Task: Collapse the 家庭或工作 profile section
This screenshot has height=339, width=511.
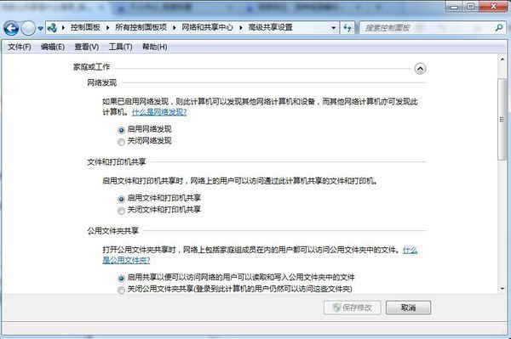Action: tap(420, 69)
